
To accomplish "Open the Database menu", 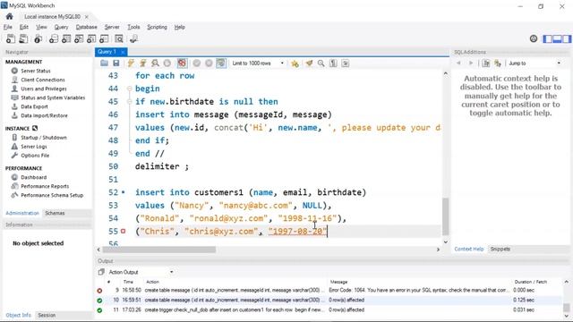I will click(x=86, y=27).
